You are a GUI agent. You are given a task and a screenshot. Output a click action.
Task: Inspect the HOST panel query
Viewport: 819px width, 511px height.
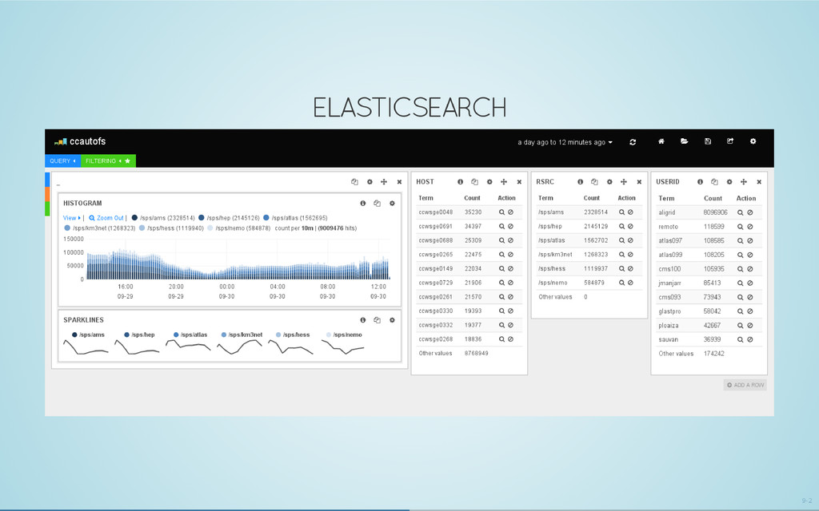[x=474, y=182]
